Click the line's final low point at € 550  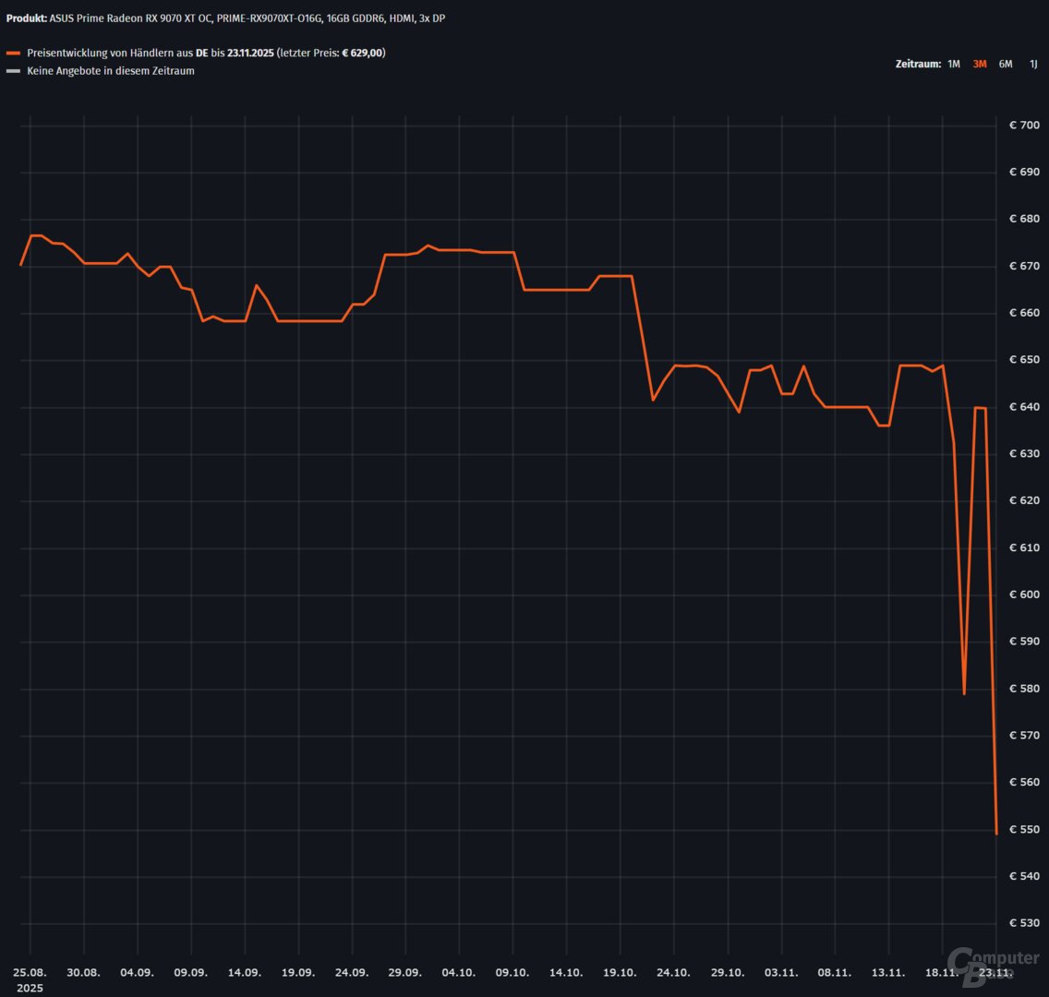point(996,833)
